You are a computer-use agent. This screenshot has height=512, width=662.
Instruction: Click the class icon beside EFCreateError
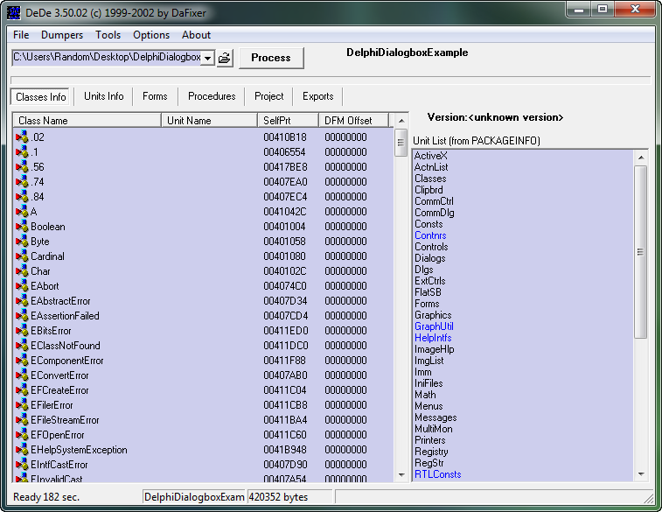(22, 390)
